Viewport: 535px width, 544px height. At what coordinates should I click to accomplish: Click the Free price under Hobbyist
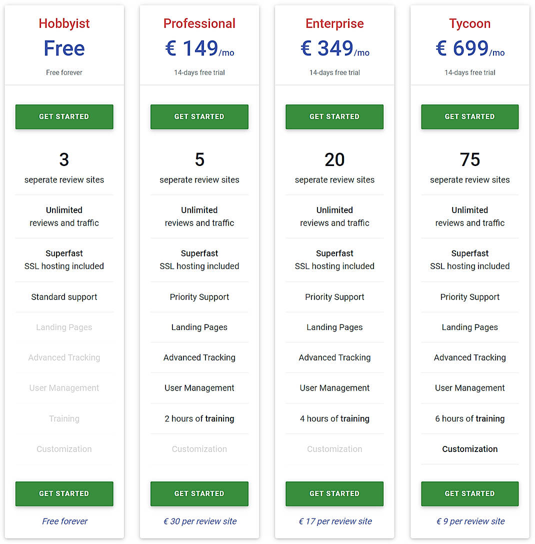click(x=64, y=48)
